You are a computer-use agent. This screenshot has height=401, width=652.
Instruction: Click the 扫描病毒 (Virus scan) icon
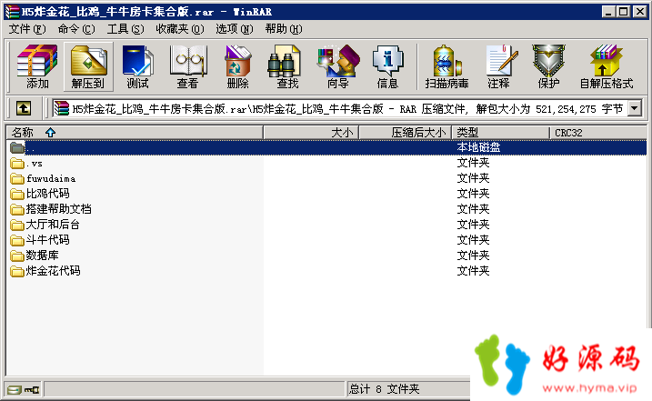click(x=447, y=66)
